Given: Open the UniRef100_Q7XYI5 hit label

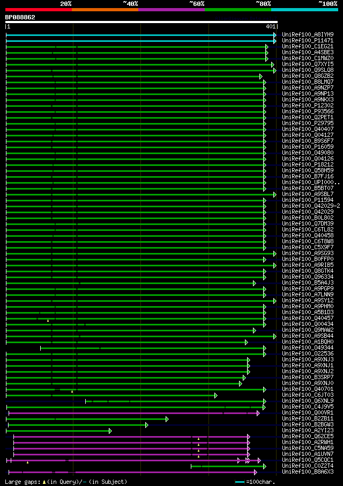Looking at the screenshot, I should click(x=308, y=64).
